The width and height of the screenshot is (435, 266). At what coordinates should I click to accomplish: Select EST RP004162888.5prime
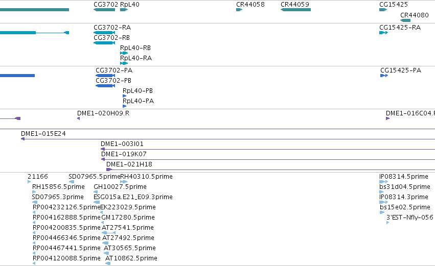click(x=34, y=223)
